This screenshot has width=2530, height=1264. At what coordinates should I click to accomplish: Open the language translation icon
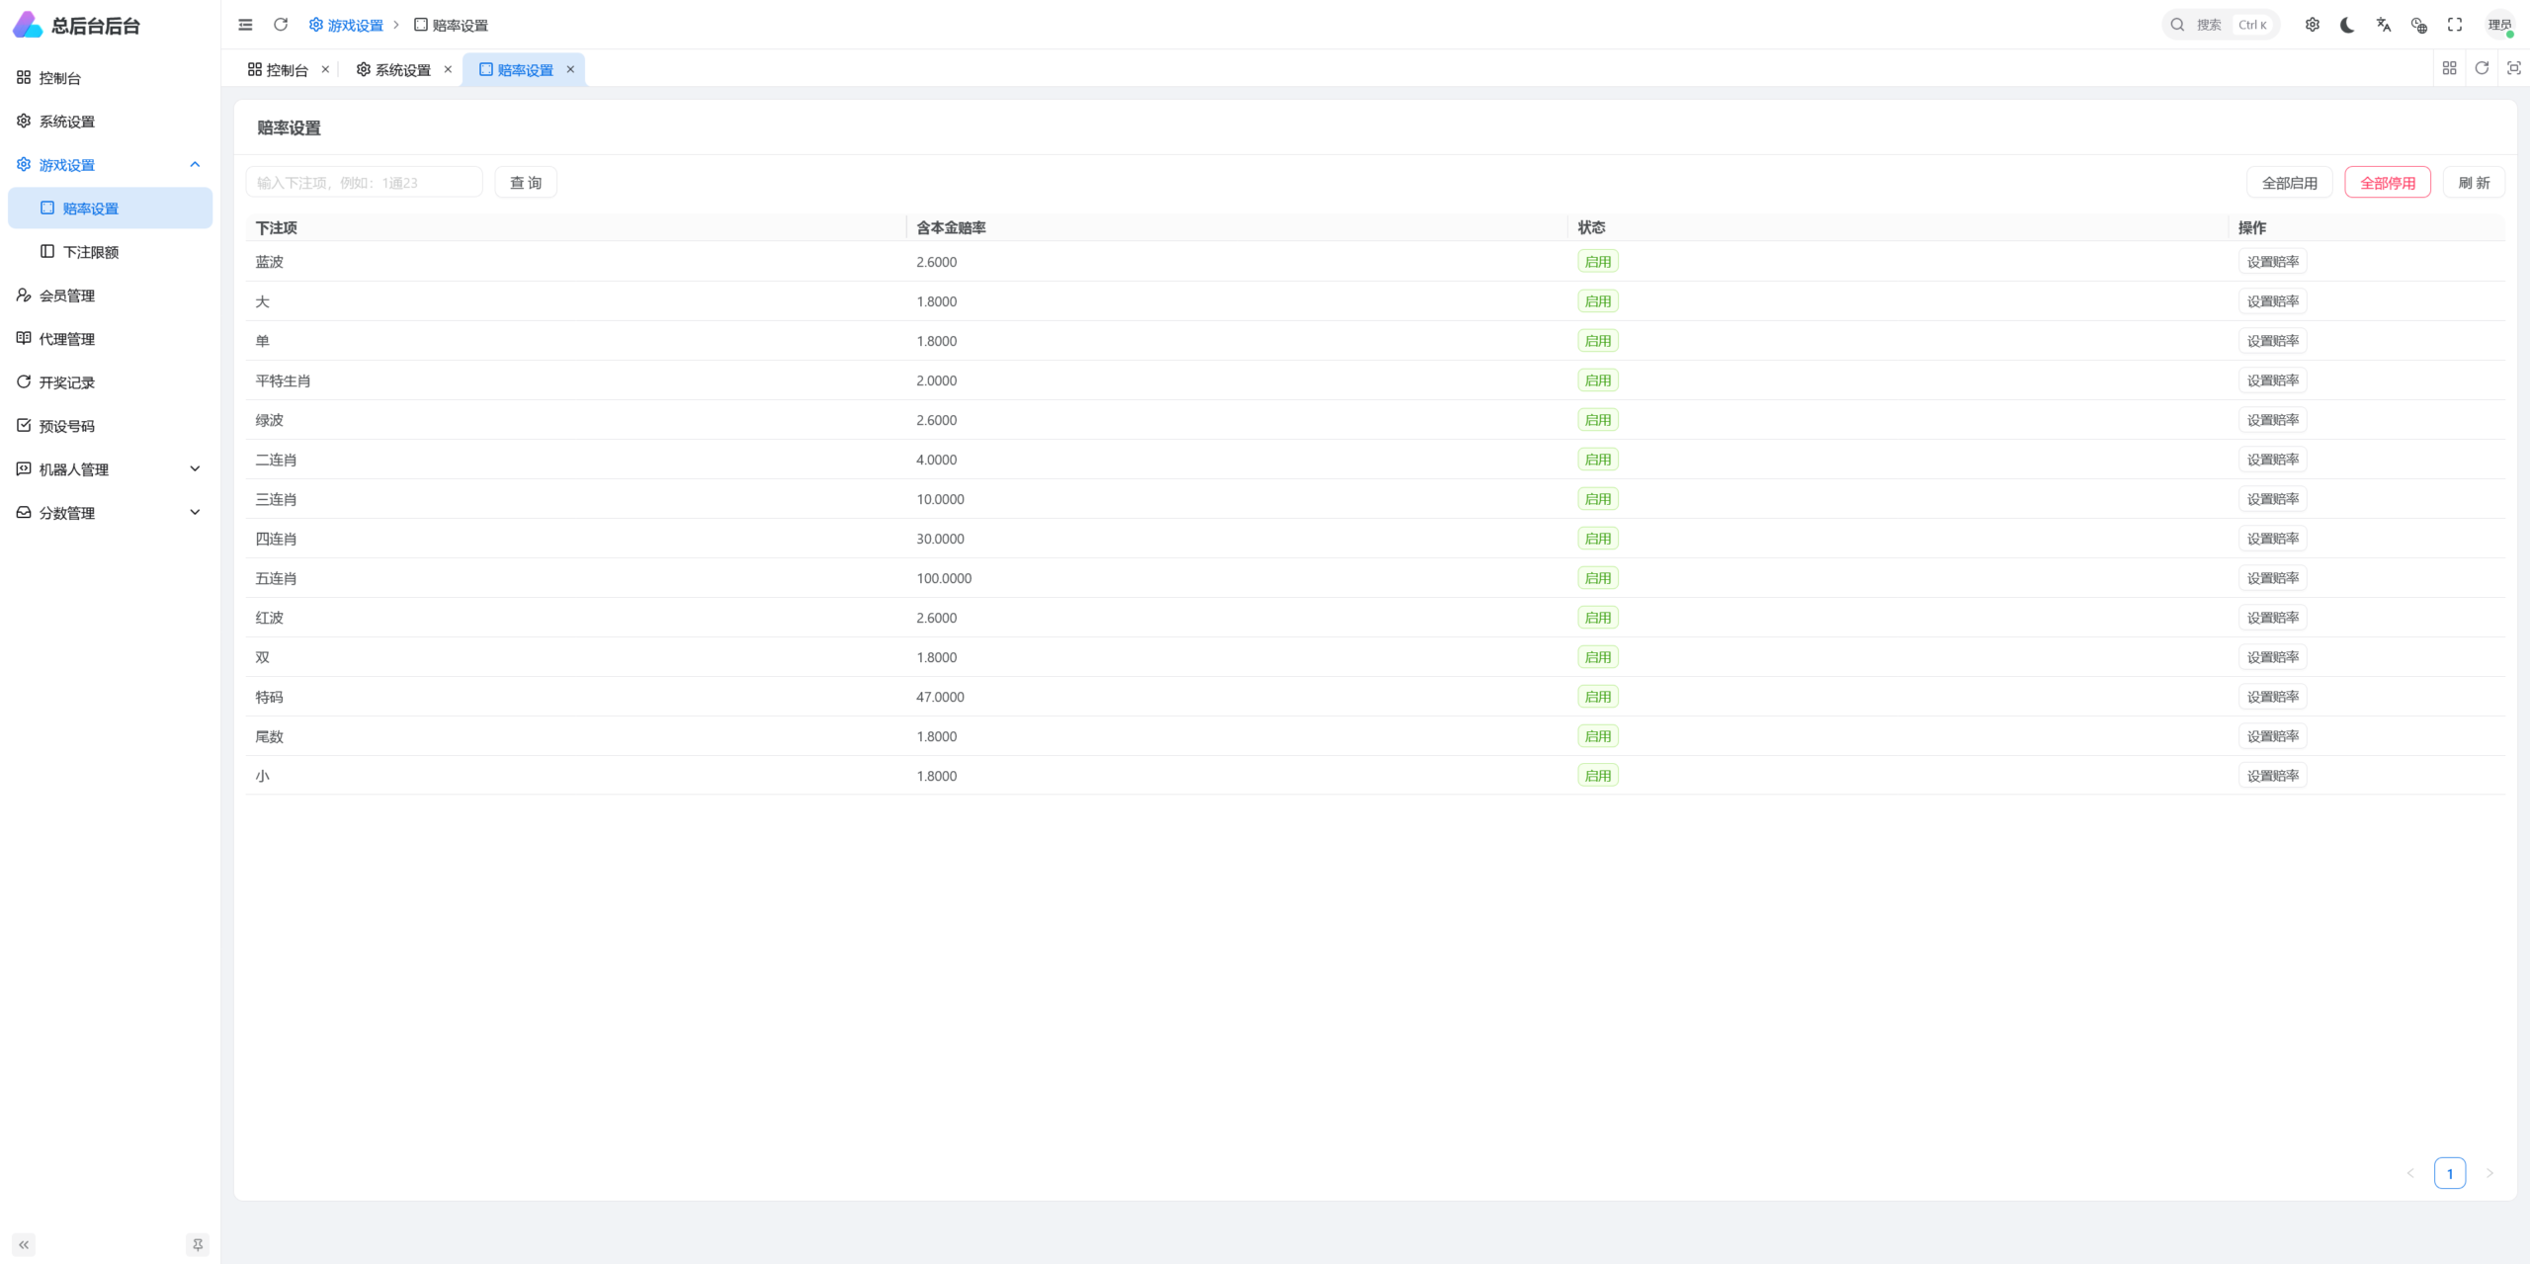click(2384, 25)
